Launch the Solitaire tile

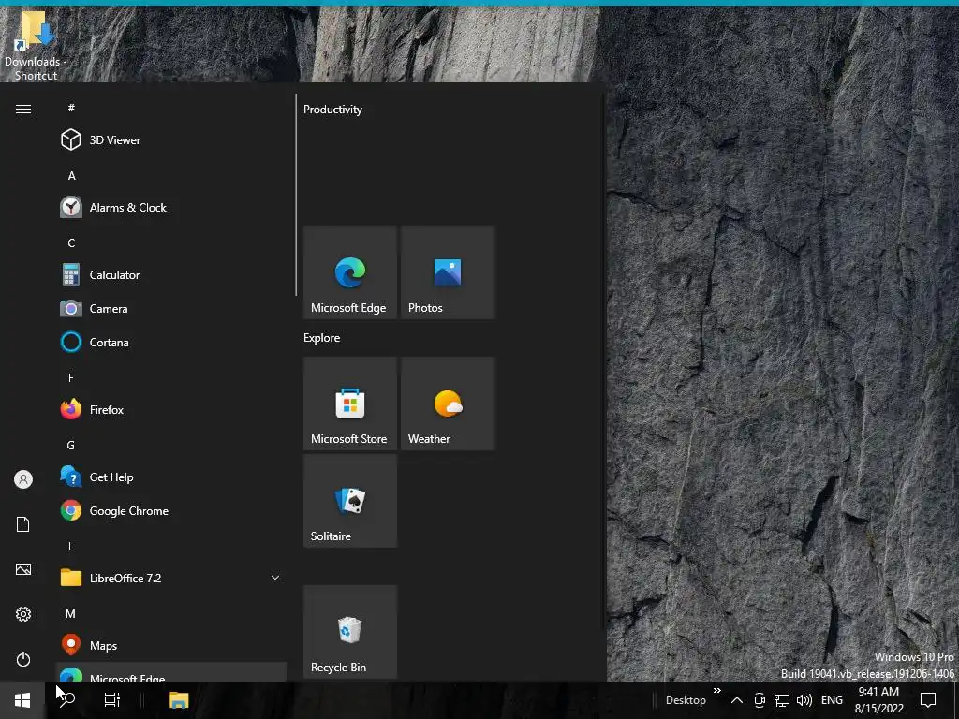(x=350, y=501)
